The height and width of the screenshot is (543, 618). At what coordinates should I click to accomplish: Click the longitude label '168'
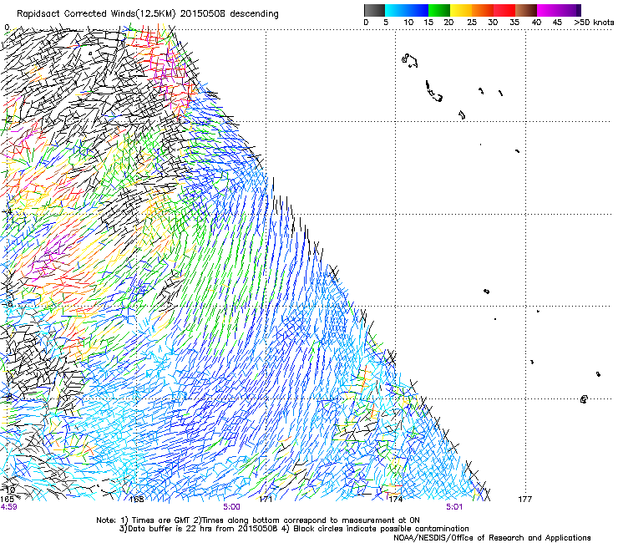[137, 500]
